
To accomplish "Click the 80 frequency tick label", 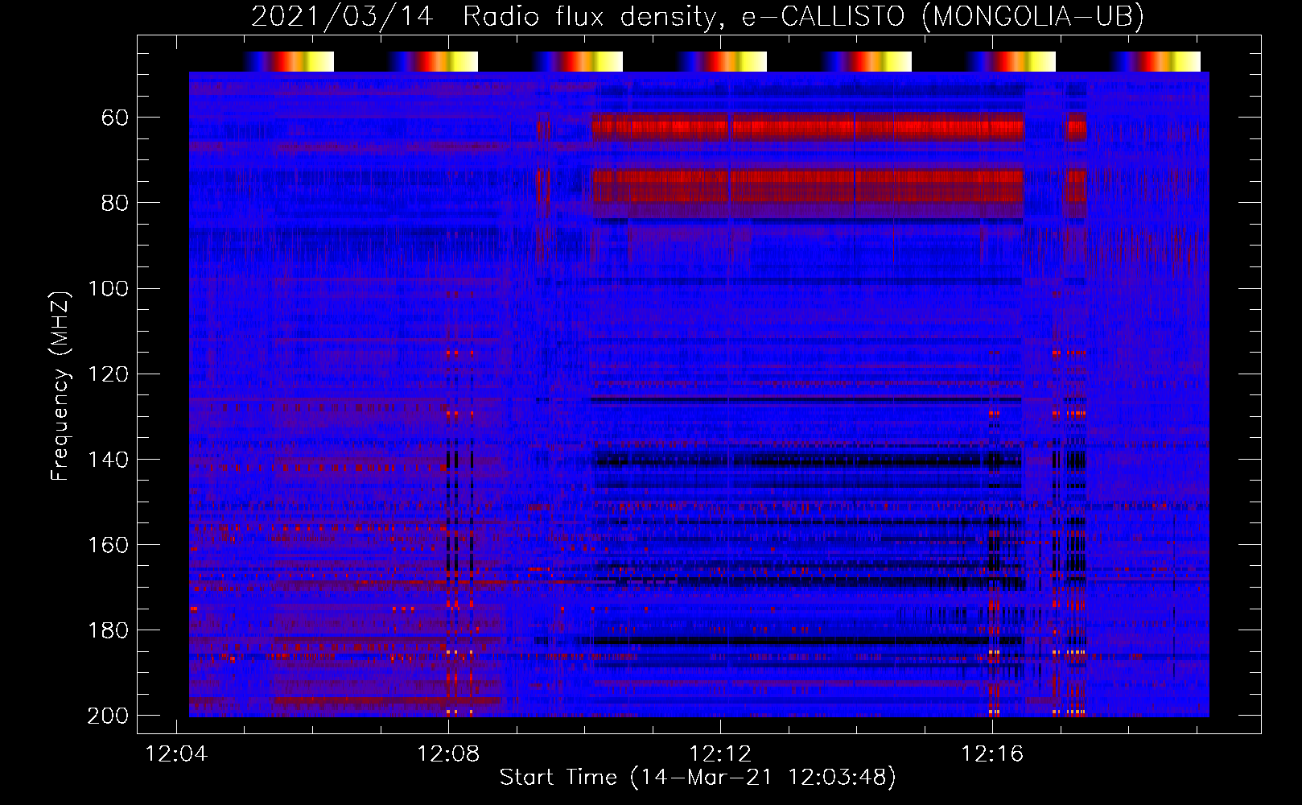I will coord(115,203).
